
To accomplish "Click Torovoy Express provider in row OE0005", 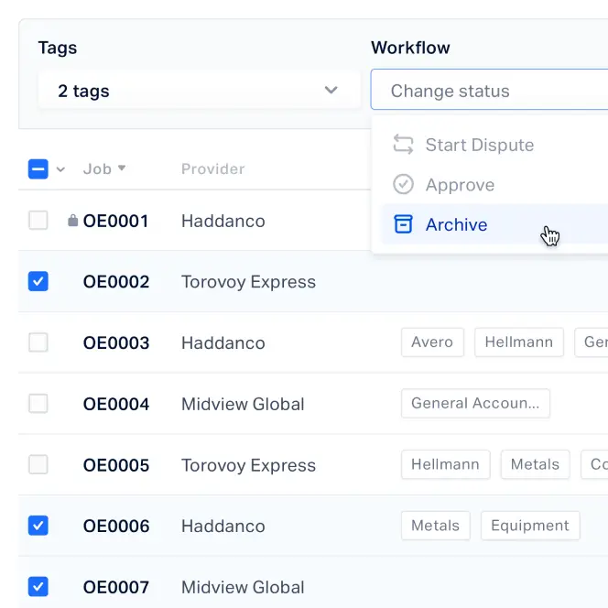I will tap(248, 465).
